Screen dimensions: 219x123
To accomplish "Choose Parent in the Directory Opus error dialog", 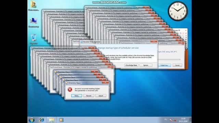I will tap(89, 96).
